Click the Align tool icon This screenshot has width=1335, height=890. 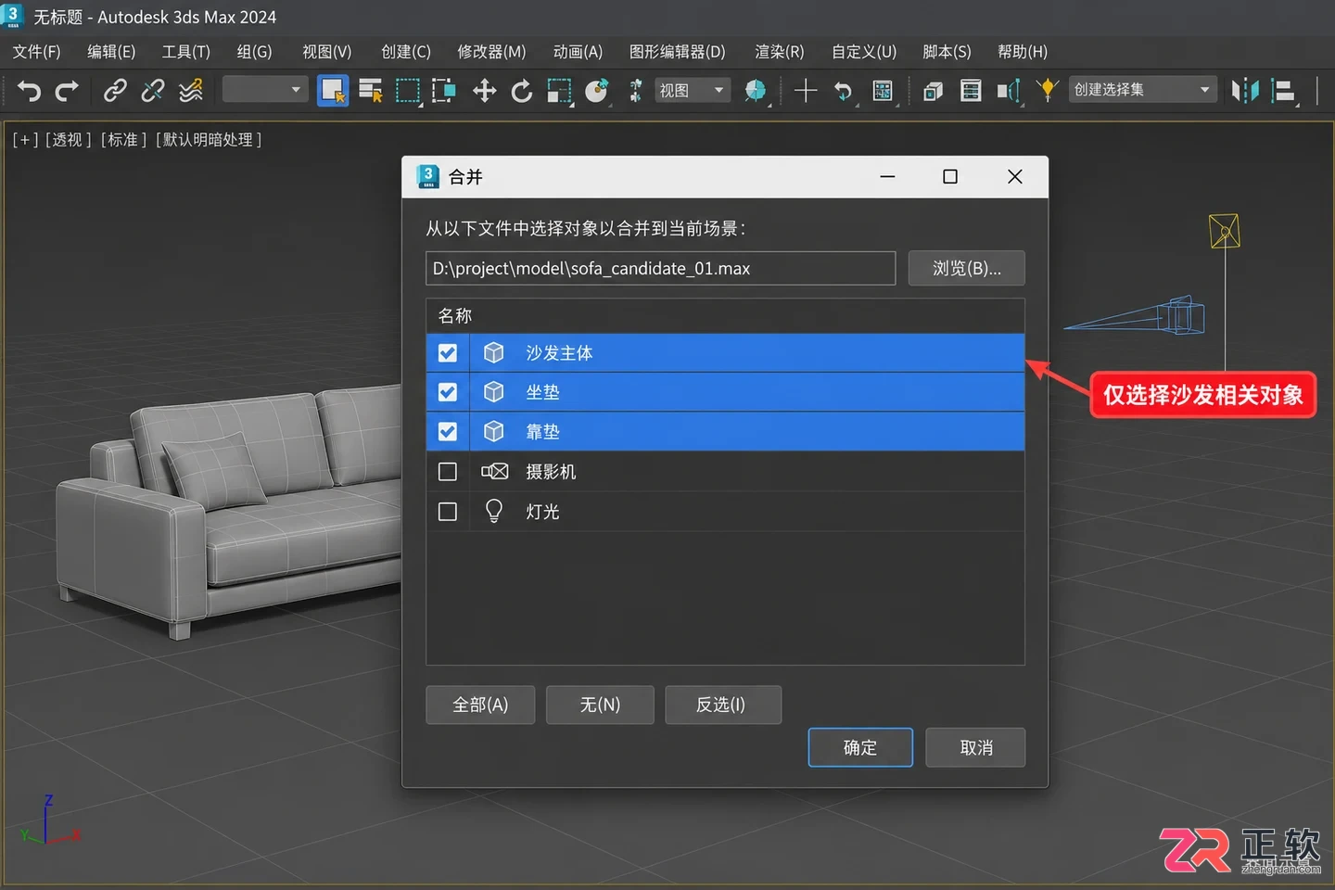pyautogui.click(x=1284, y=91)
